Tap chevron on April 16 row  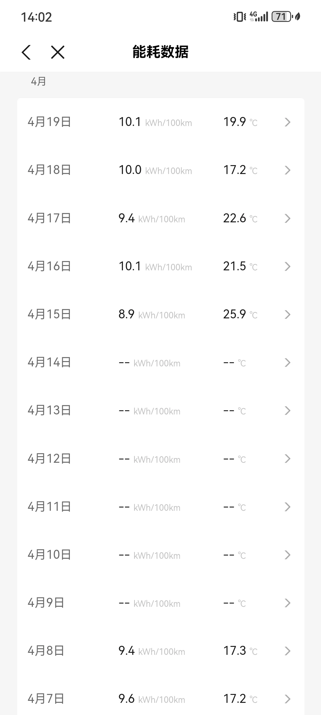point(287,266)
